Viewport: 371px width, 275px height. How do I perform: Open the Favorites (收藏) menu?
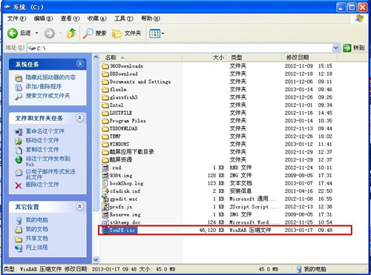(97, 19)
